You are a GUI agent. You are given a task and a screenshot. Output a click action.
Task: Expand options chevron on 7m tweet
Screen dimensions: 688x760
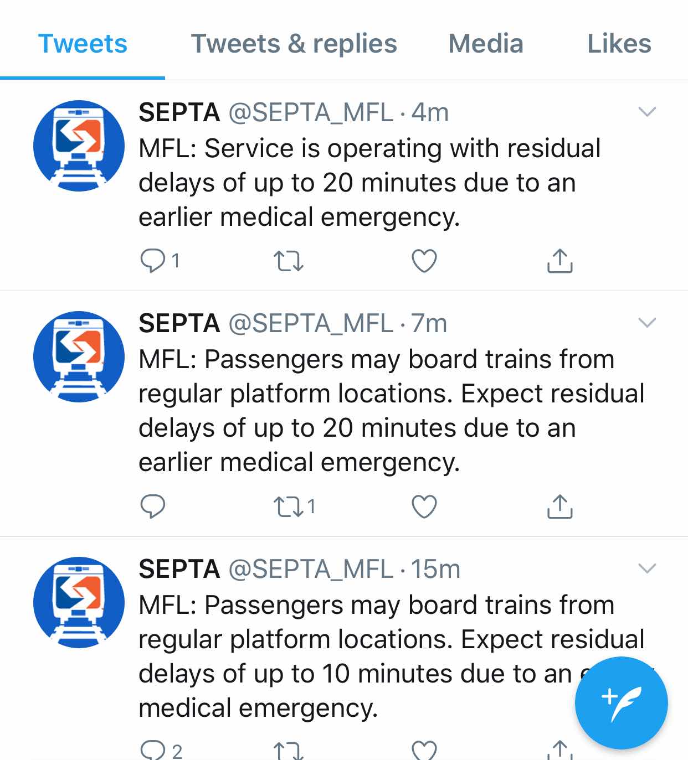point(647,323)
